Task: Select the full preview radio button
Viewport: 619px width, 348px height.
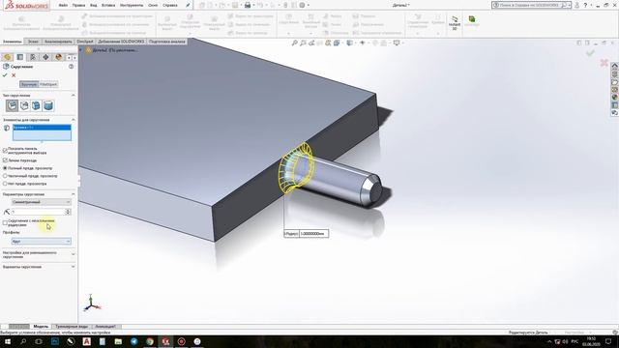Action: point(5,168)
